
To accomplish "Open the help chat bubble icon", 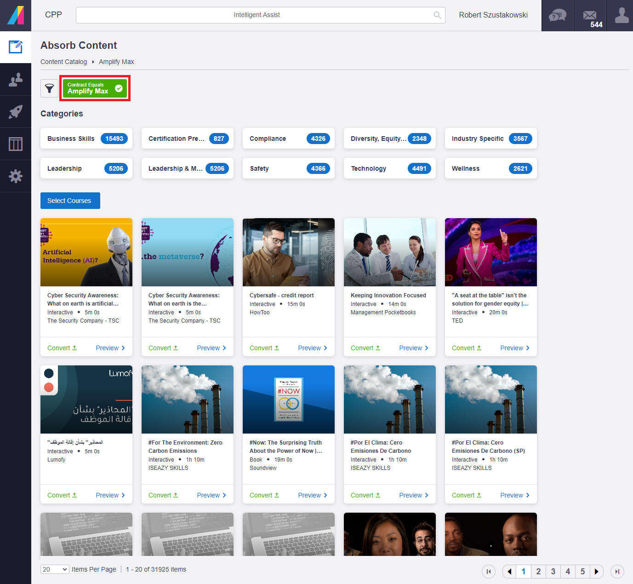I will click(558, 16).
